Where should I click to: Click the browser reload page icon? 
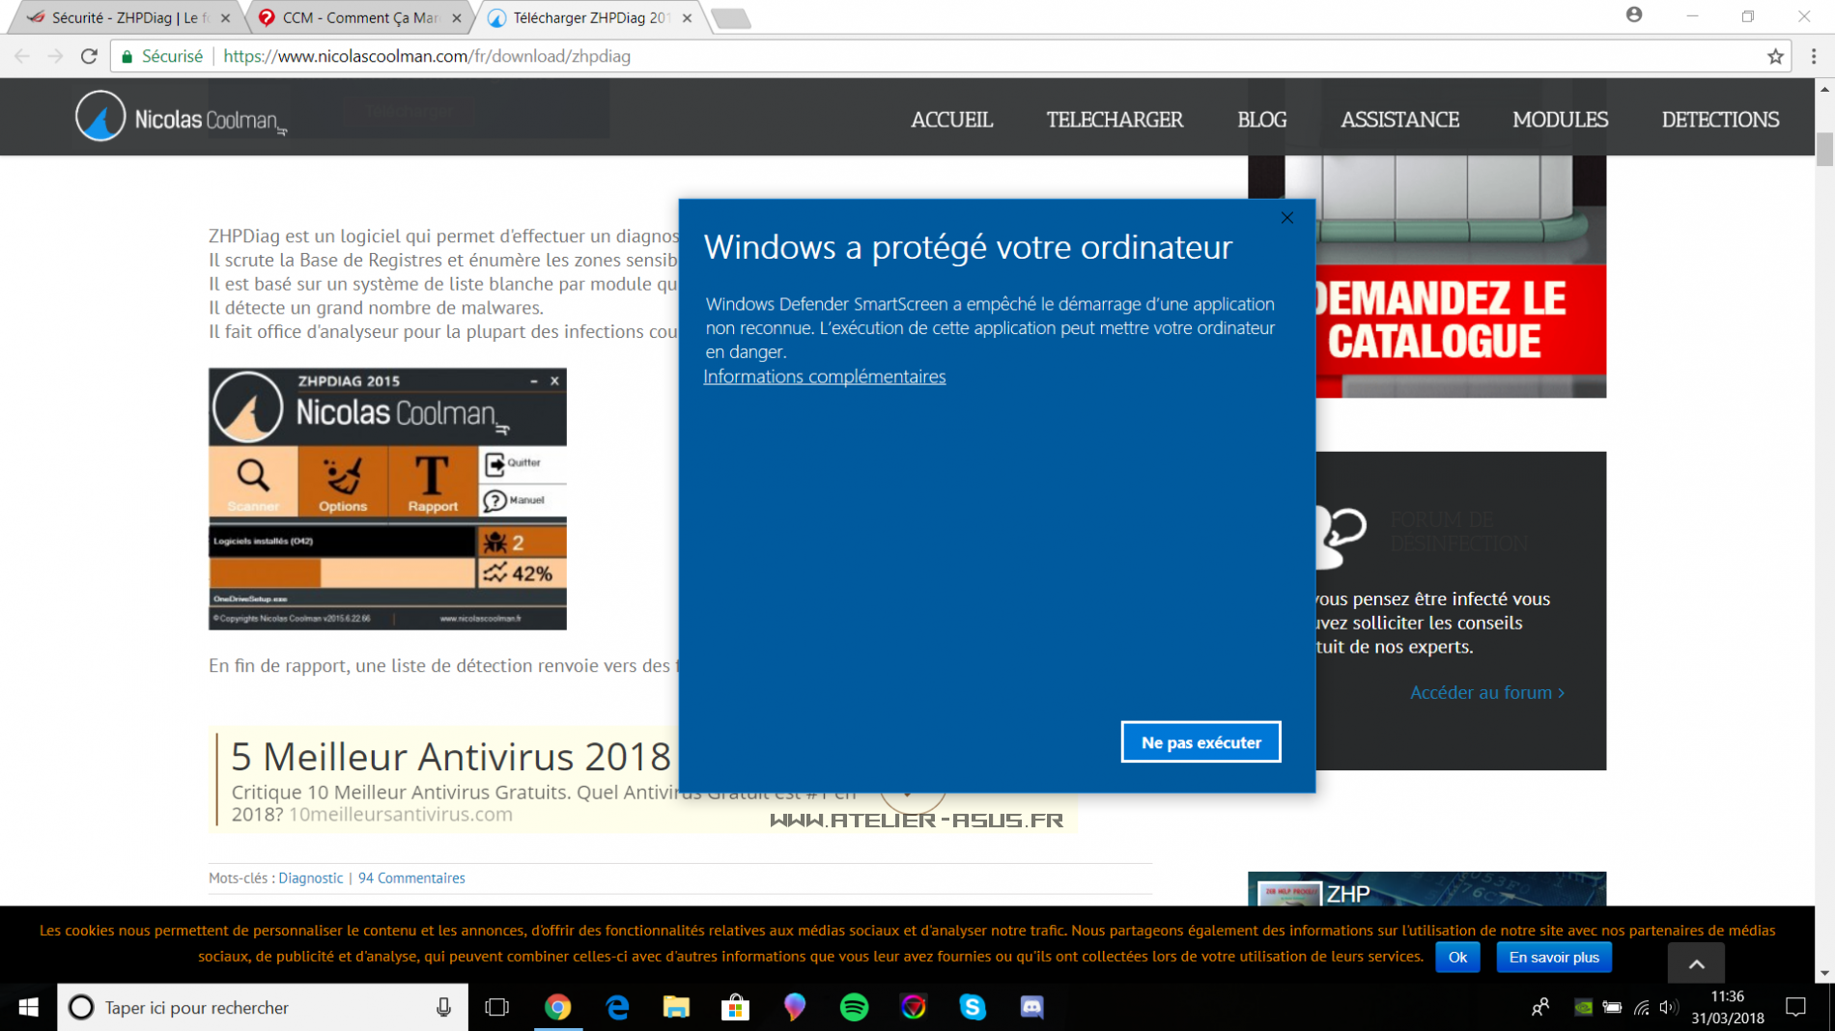(x=89, y=56)
